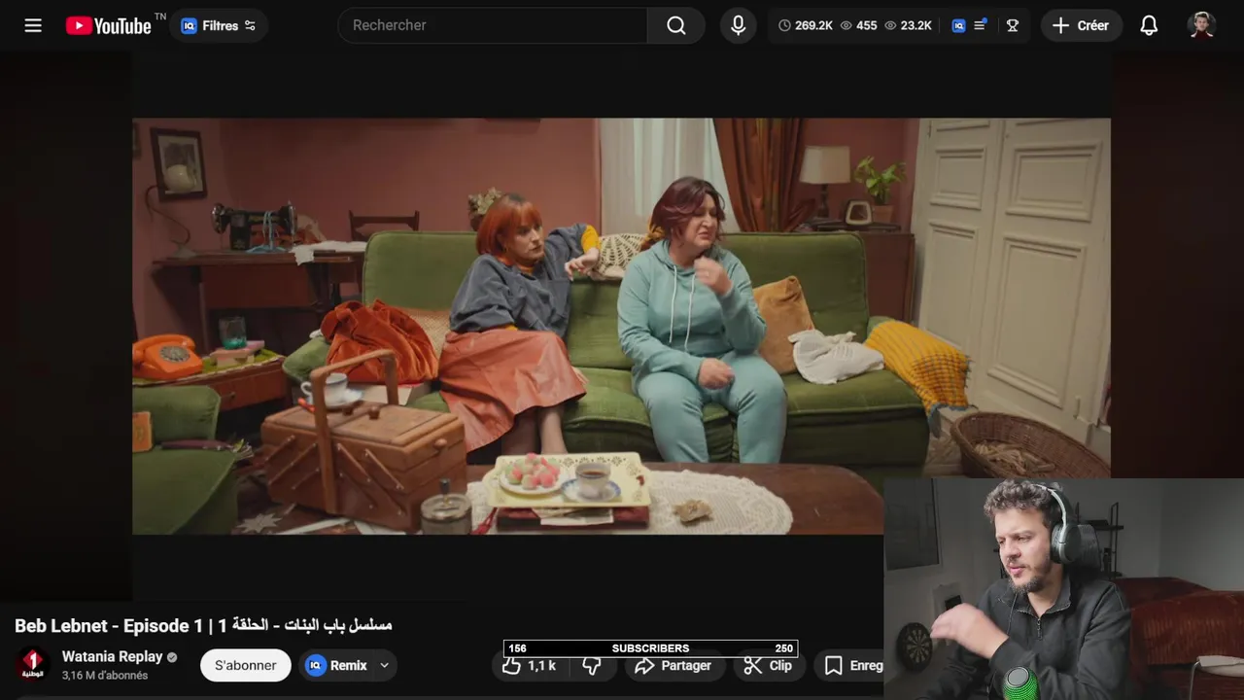Click the 269.2K clock stat
The height and width of the screenshot is (700, 1244).
[x=806, y=25]
